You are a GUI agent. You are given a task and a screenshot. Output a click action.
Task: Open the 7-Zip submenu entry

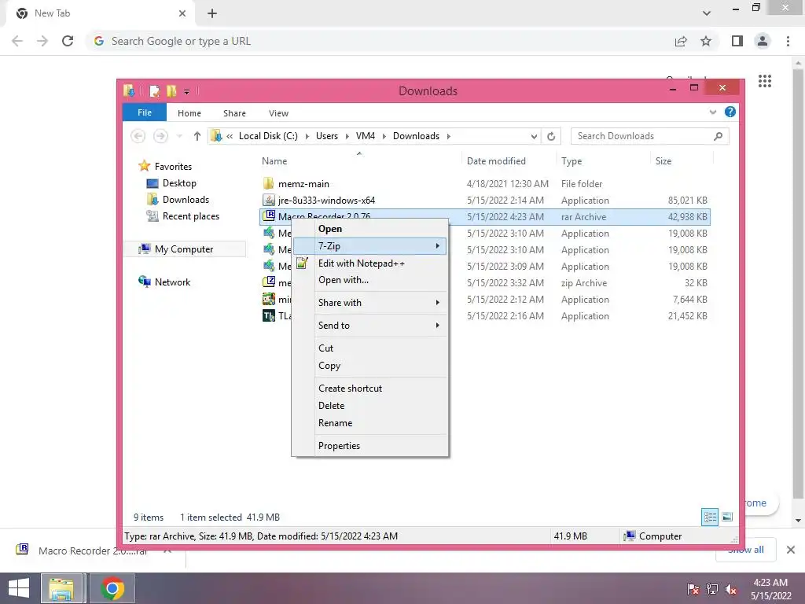[x=369, y=246]
